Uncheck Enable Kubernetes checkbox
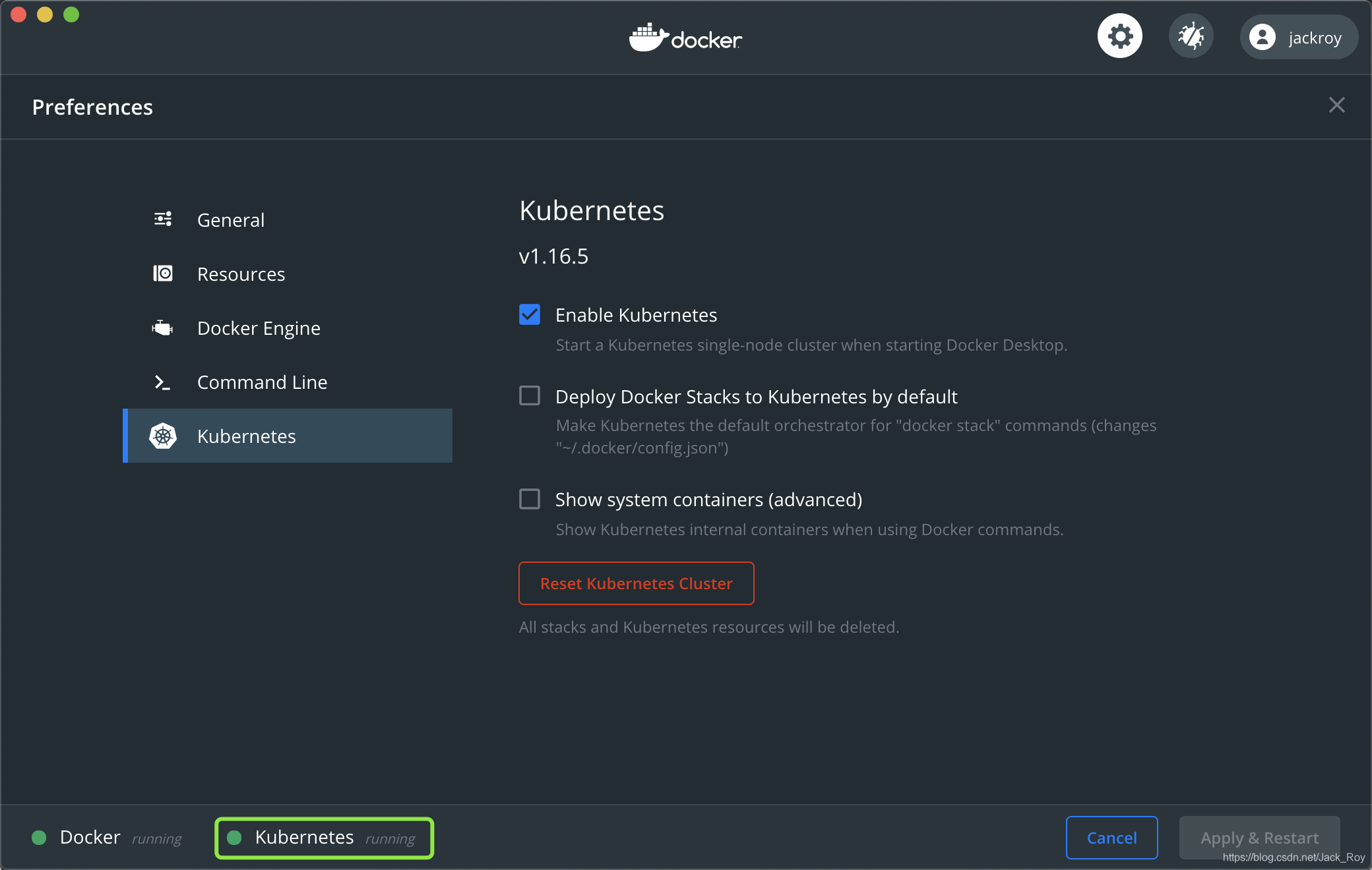1372x870 pixels. pyautogui.click(x=530, y=314)
